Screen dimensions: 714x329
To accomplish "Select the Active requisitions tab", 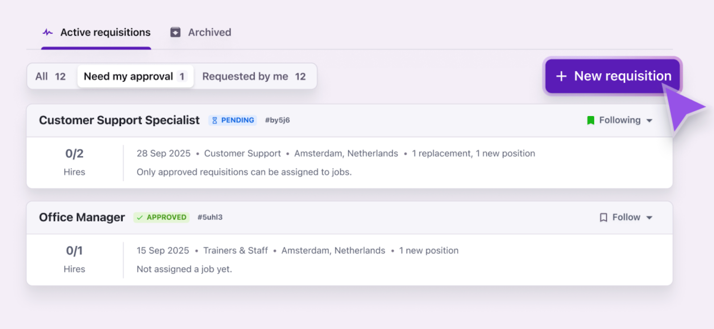I will pyautogui.click(x=105, y=32).
